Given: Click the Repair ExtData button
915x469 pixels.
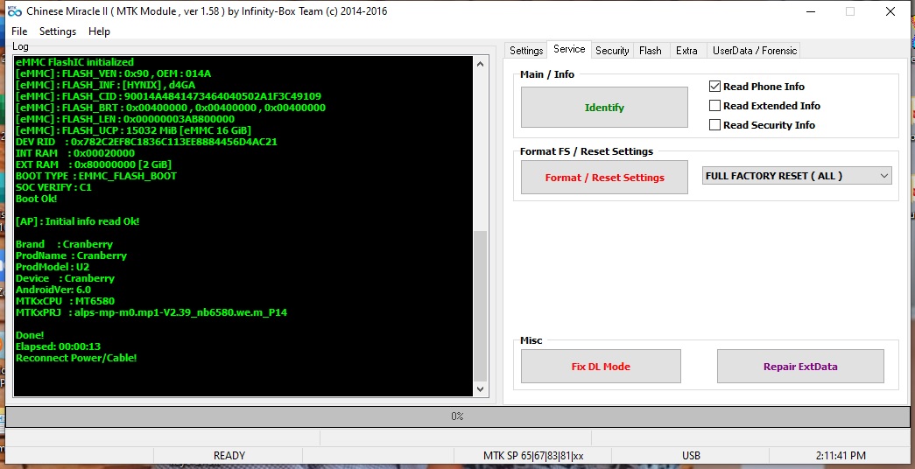Looking at the screenshot, I should [x=800, y=367].
